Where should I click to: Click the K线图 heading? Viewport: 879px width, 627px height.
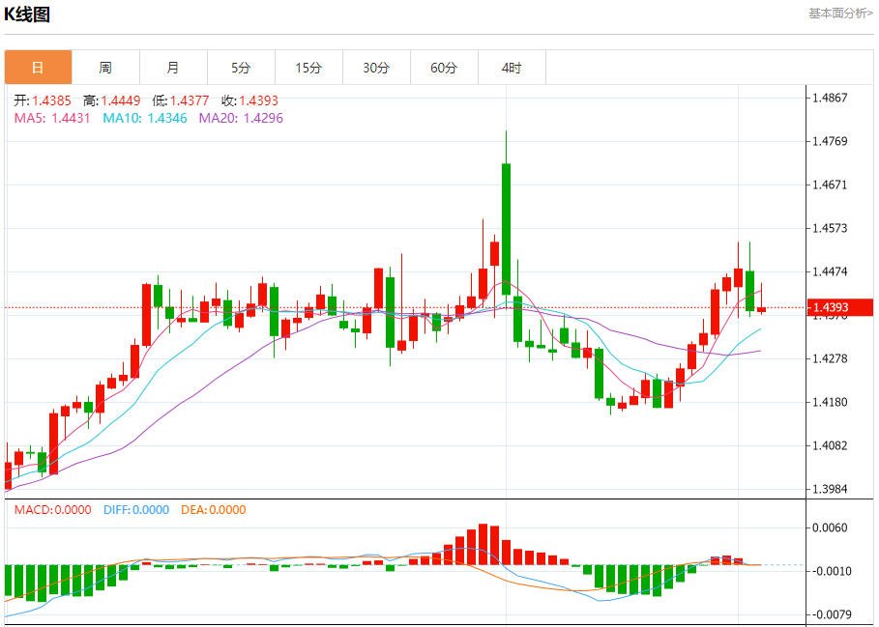[27, 14]
